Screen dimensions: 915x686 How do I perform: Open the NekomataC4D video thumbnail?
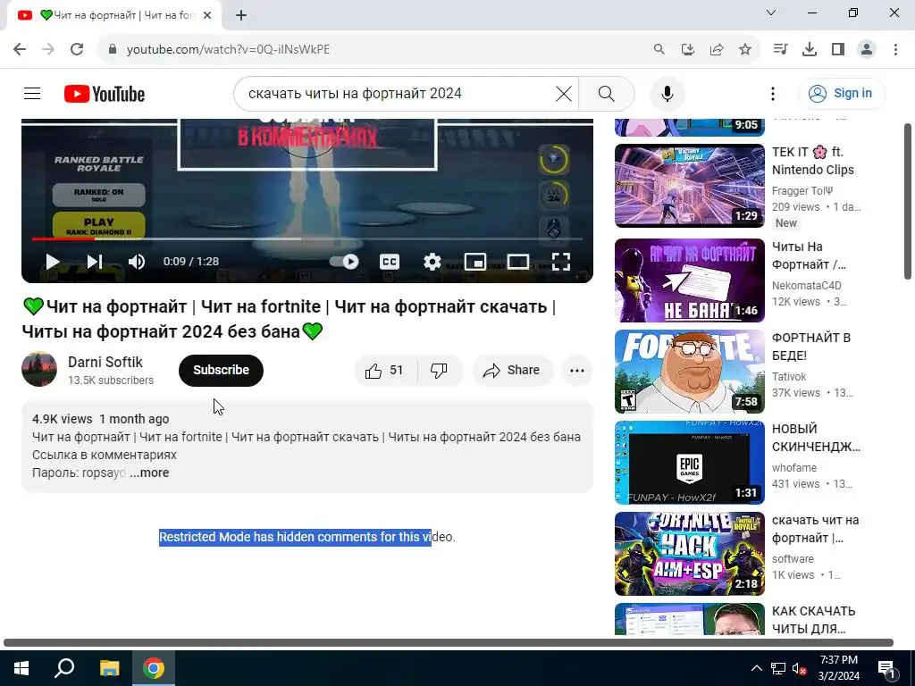click(x=689, y=280)
